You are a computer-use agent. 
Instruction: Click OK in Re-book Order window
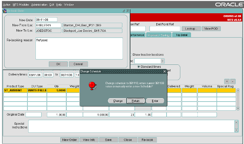pos(58,64)
